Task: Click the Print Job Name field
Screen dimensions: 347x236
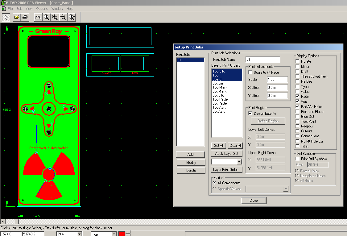Action: point(263,59)
